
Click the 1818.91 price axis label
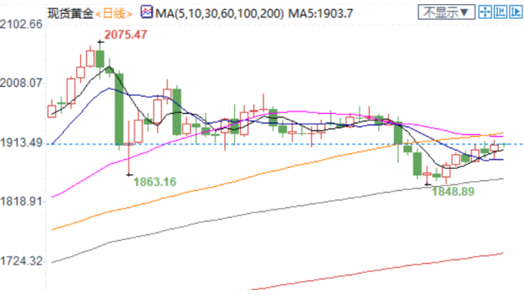21,202
